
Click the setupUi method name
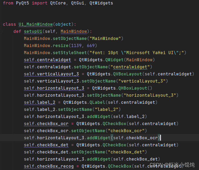coord(33,31)
